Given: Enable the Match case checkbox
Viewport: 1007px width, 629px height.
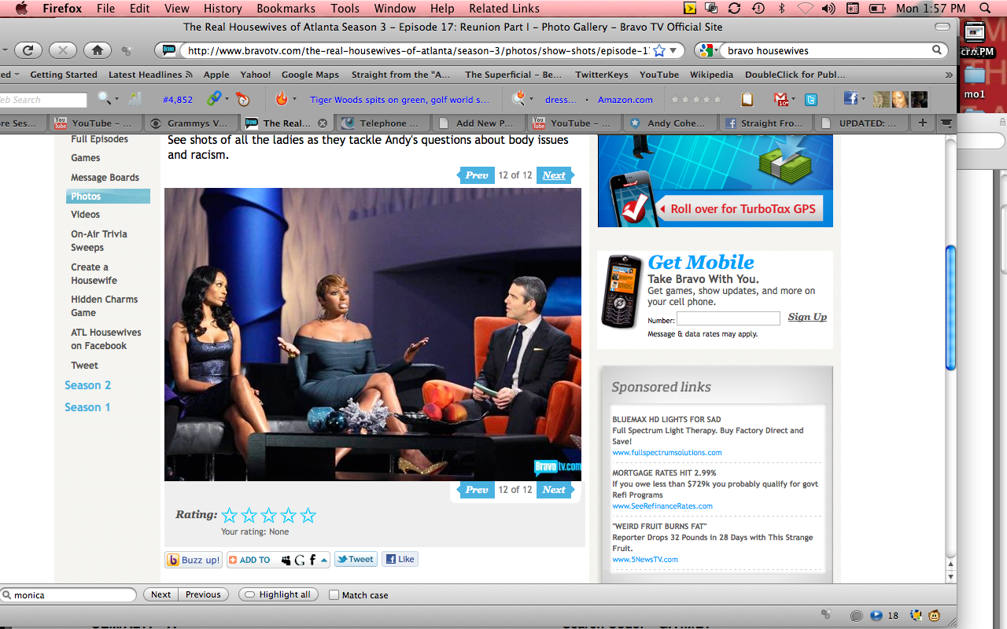Looking at the screenshot, I should point(334,595).
